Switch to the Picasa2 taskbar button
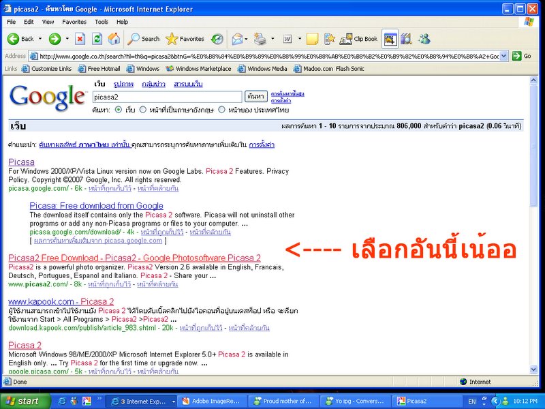The image size is (545, 409). [427, 402]
